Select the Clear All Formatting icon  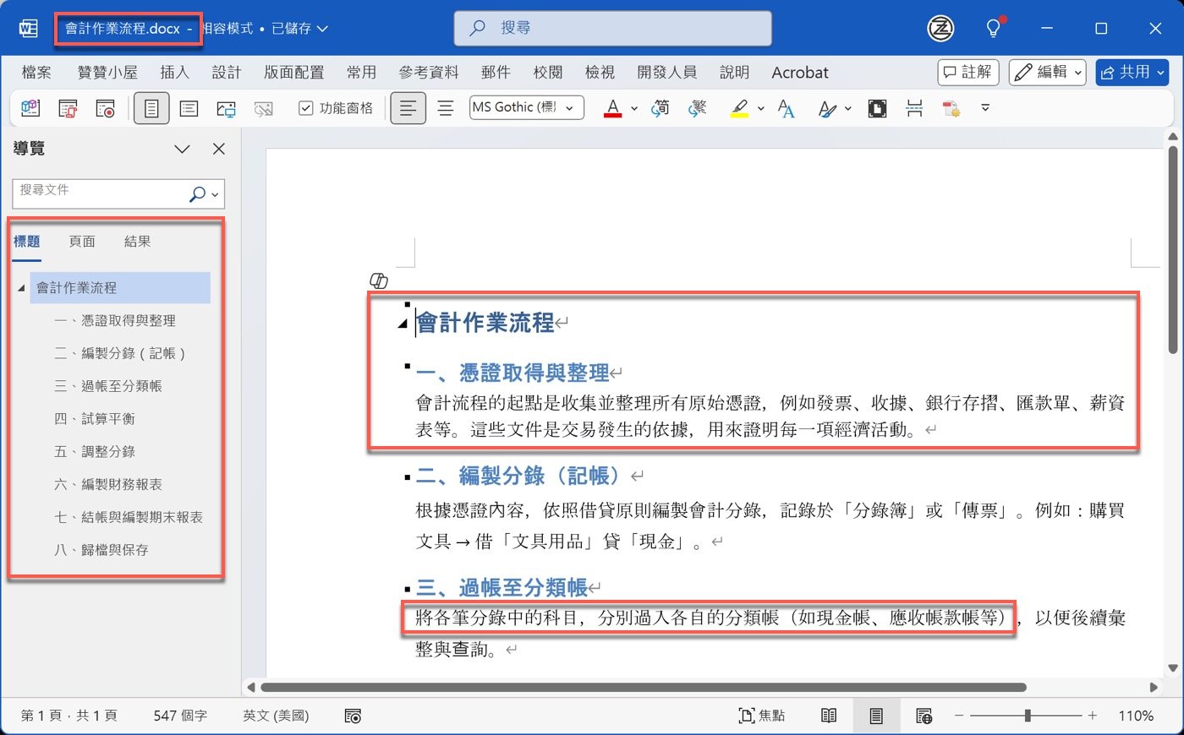pyautogui.click(x=787, y=108)
